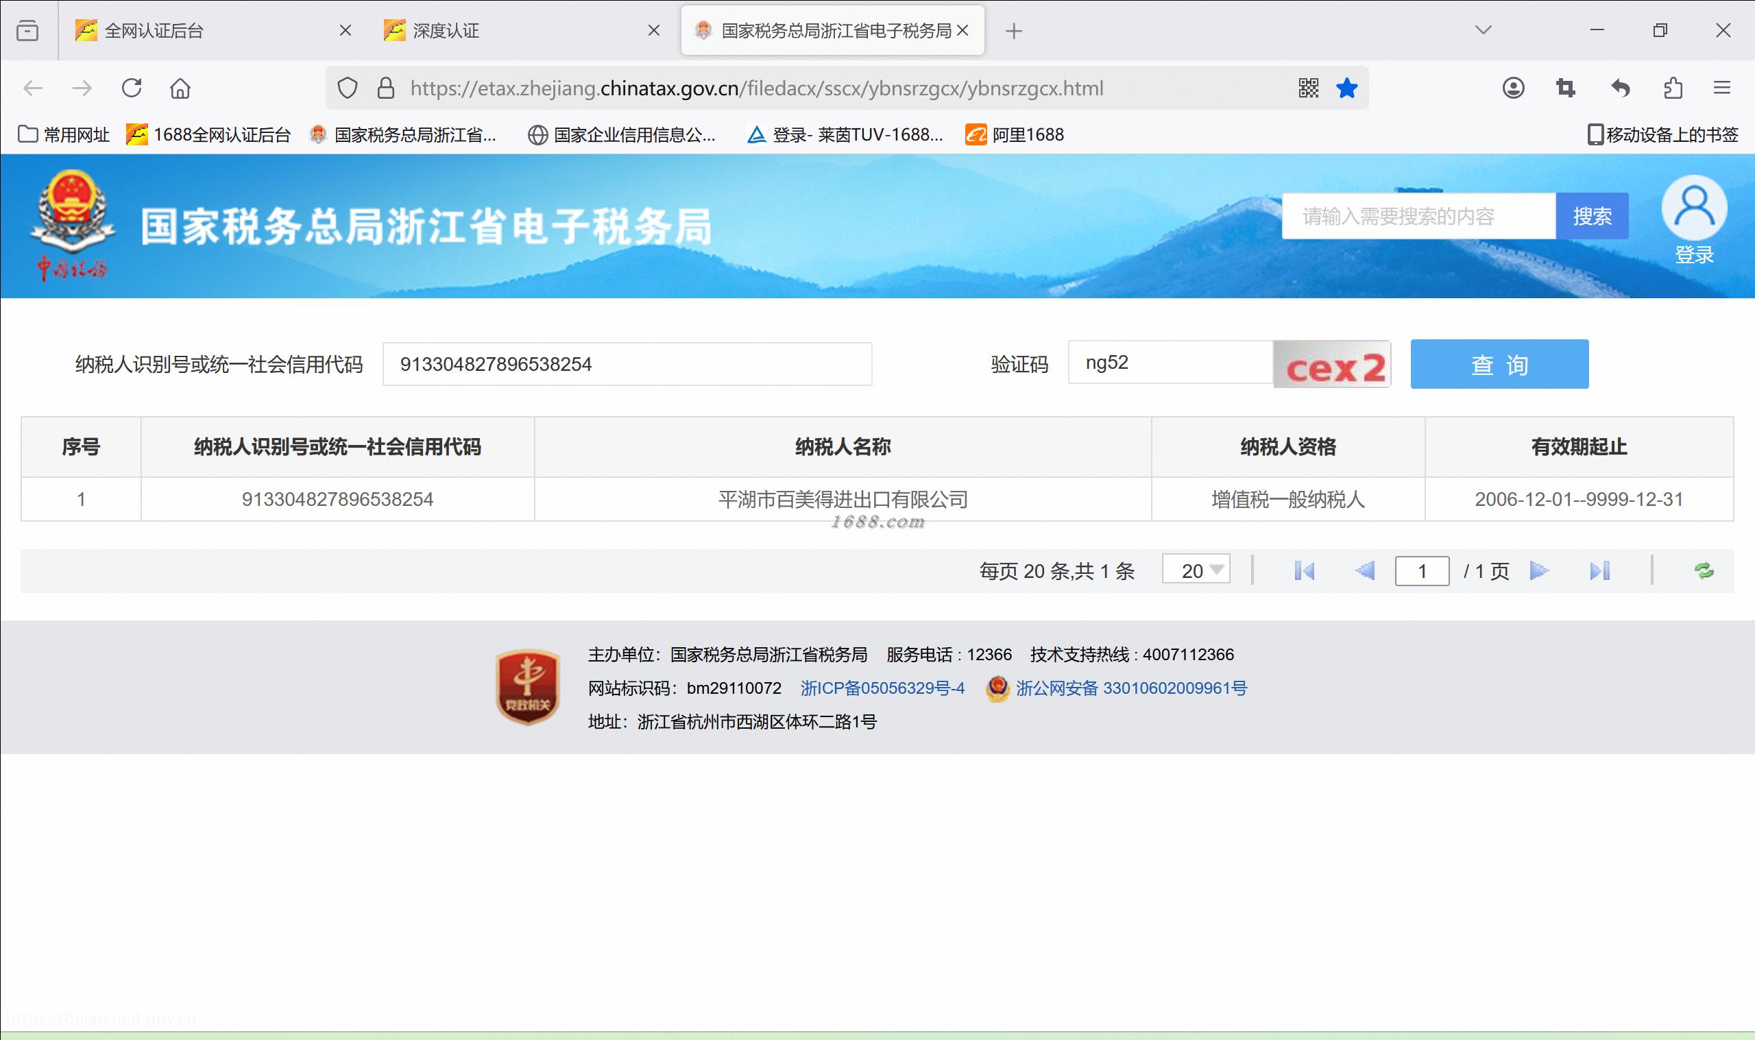
Task: Click the QR code icon in address bar
Action: 1308,88
